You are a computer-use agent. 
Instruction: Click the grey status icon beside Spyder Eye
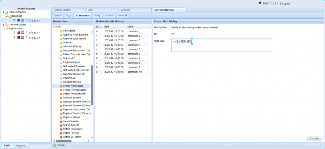pos(61,78)
